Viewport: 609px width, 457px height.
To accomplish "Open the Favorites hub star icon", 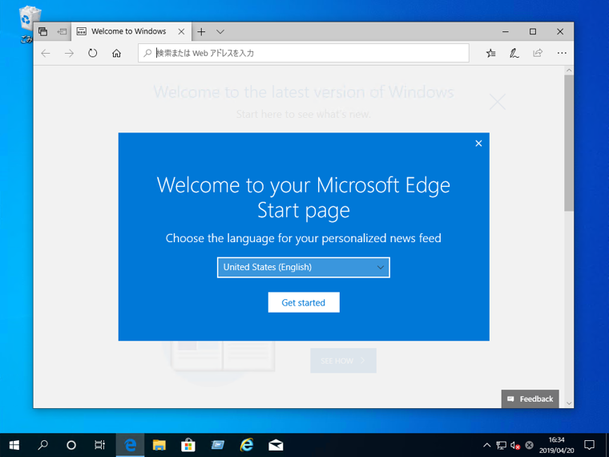I will click(x=491, y=53).
